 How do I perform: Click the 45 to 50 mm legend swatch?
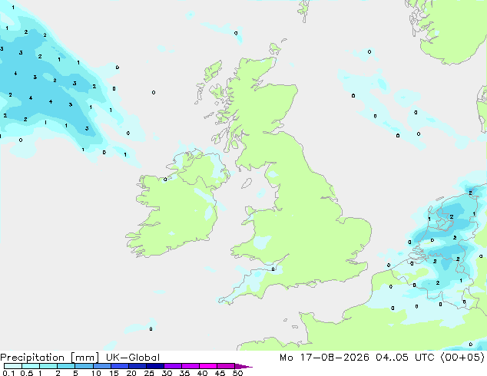click(226, 366)
